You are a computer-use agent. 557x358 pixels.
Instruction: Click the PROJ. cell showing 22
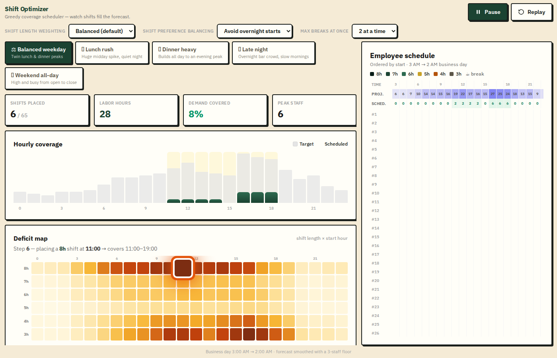(x=463, y=94)
